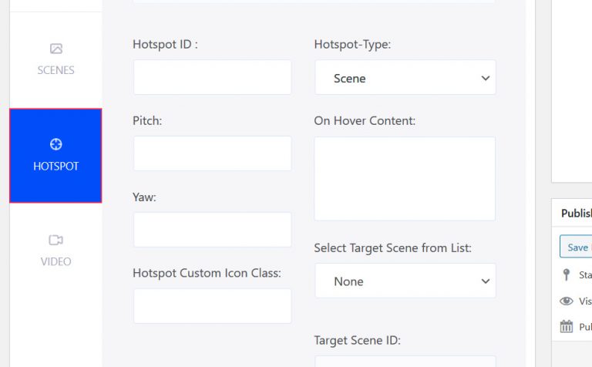Viewport: 592px width, 367px height.
Task: Click the Hotspot Custom Icon Class field
Action: [212, 306]
